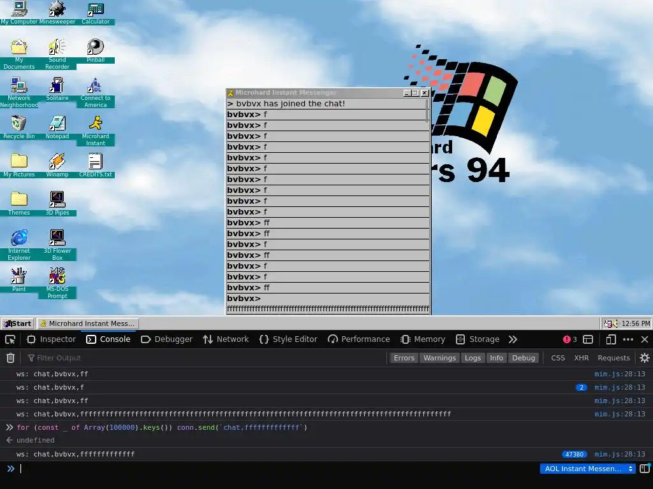Open the Themes folder icon
Viewport: 653px width, 489px height.
pos(19,204)
